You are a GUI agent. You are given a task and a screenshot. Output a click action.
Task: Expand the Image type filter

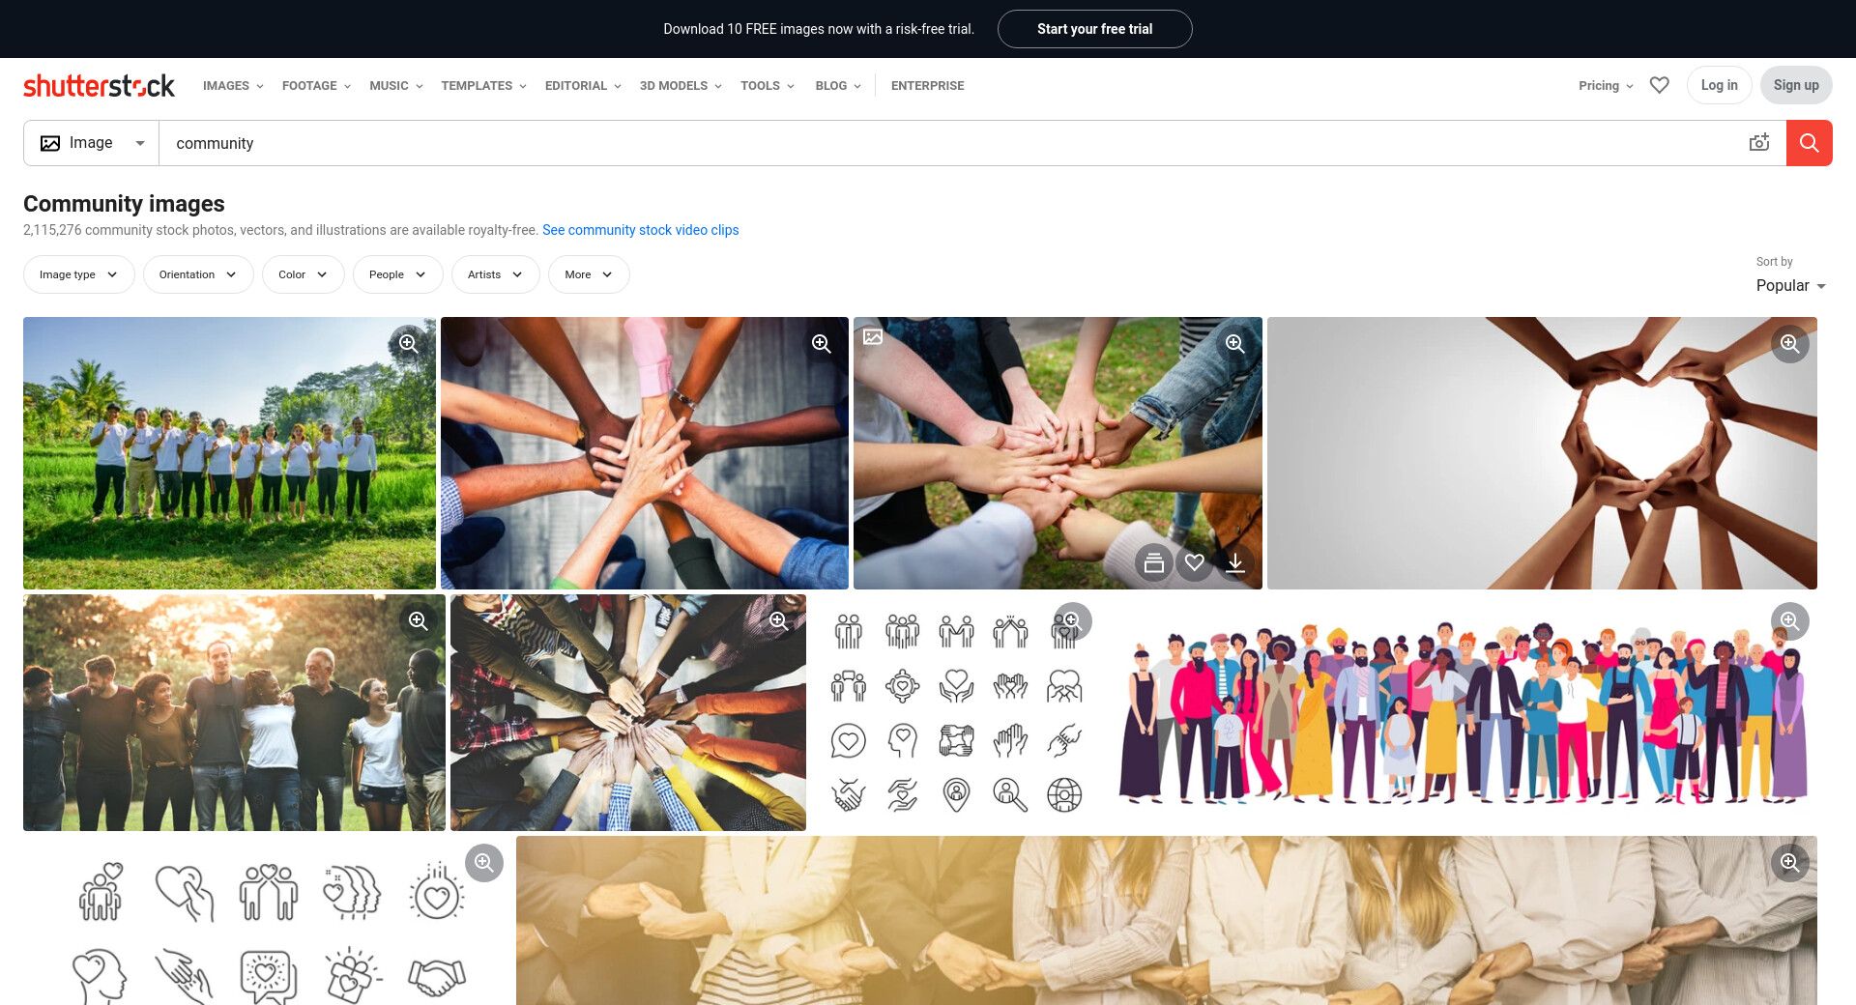tap(78, 274)
